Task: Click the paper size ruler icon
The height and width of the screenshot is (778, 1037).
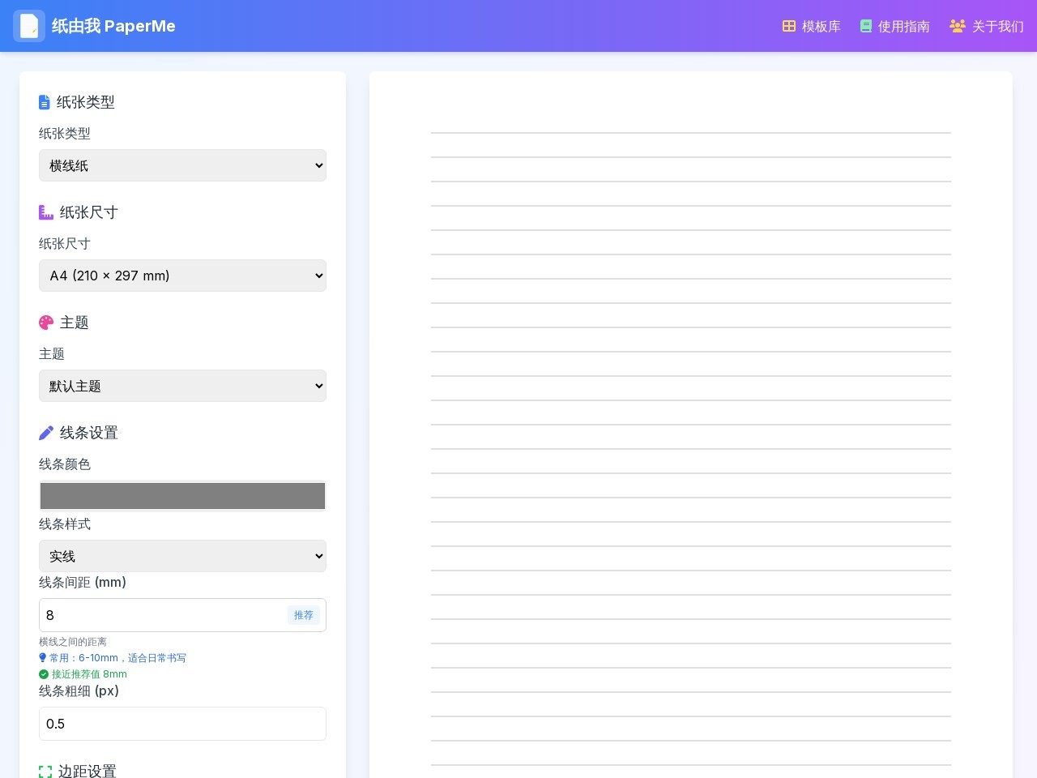Action: click(46, 212)
